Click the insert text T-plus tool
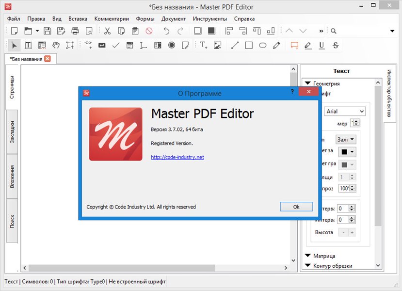The image size is (402, 291). pos(204,46)
